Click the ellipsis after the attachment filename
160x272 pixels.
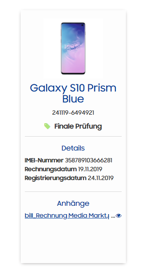[113, 216]
